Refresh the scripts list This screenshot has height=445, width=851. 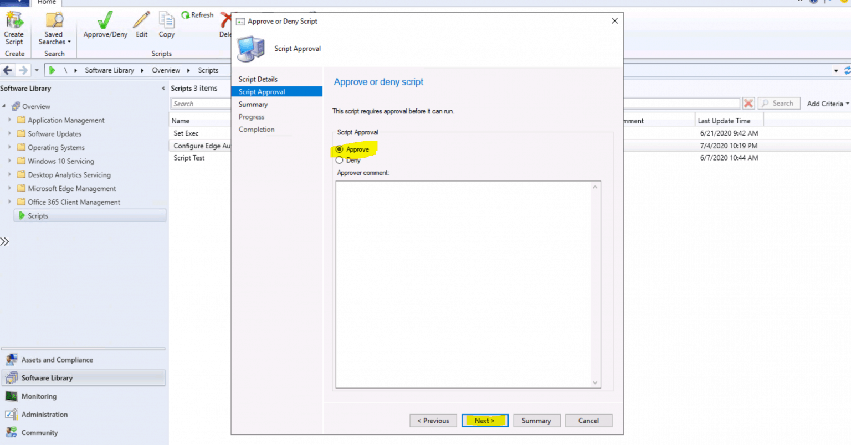pos(198,15)
